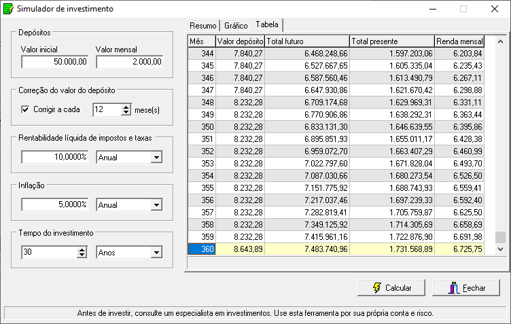Click the correction months field showing 12

[107, 109]
